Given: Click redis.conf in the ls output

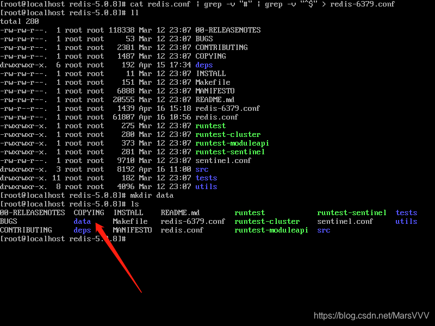Looking at the screenshot, I should [182, 230].
